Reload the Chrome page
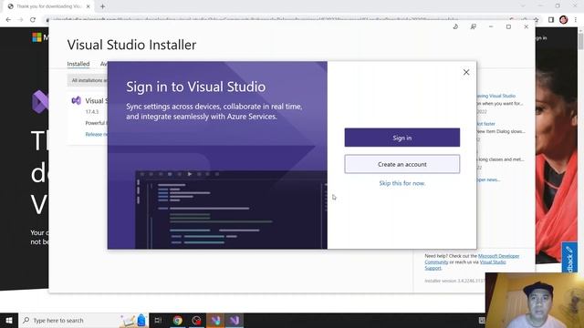Viewport: 584px width, 328px height. 33,20
